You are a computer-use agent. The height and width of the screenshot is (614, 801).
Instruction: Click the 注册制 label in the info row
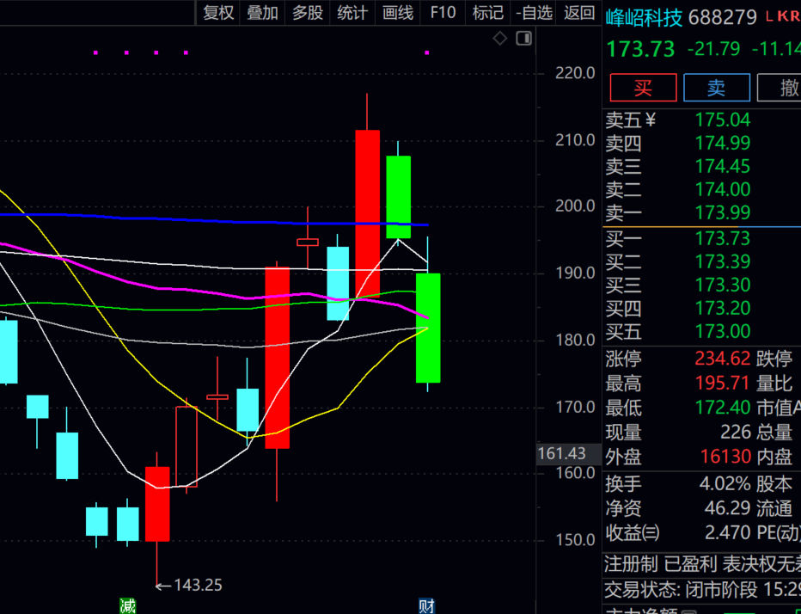pyautogui.click(x=631, y=564)
